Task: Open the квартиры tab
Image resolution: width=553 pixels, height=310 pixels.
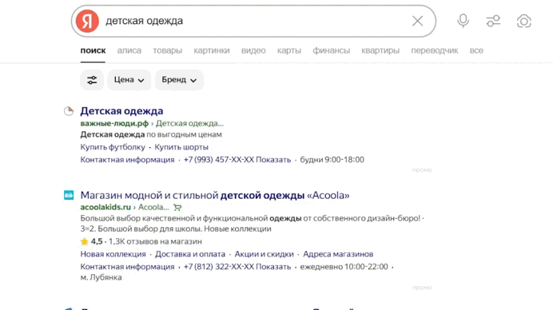Action: click(x=380, y=50)
